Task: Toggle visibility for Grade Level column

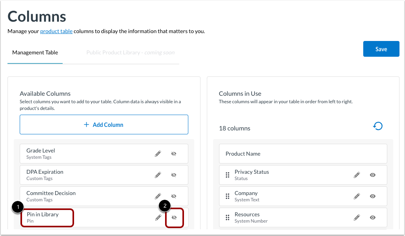Action: pos(174,153)
